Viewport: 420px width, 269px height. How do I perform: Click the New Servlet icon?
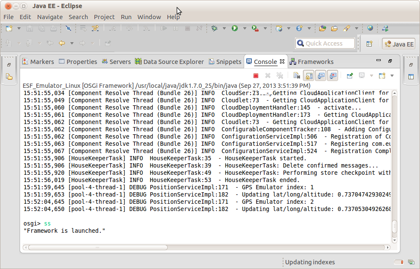299,29
